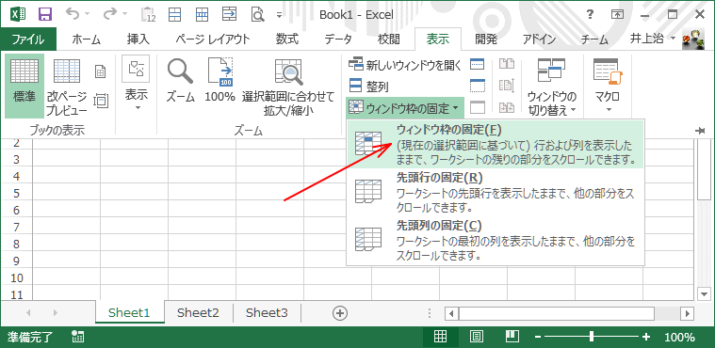Screen dimensions: 715x348
Task: Open the Redo history dropdown arrow
Action: click(x=125, y=14)
